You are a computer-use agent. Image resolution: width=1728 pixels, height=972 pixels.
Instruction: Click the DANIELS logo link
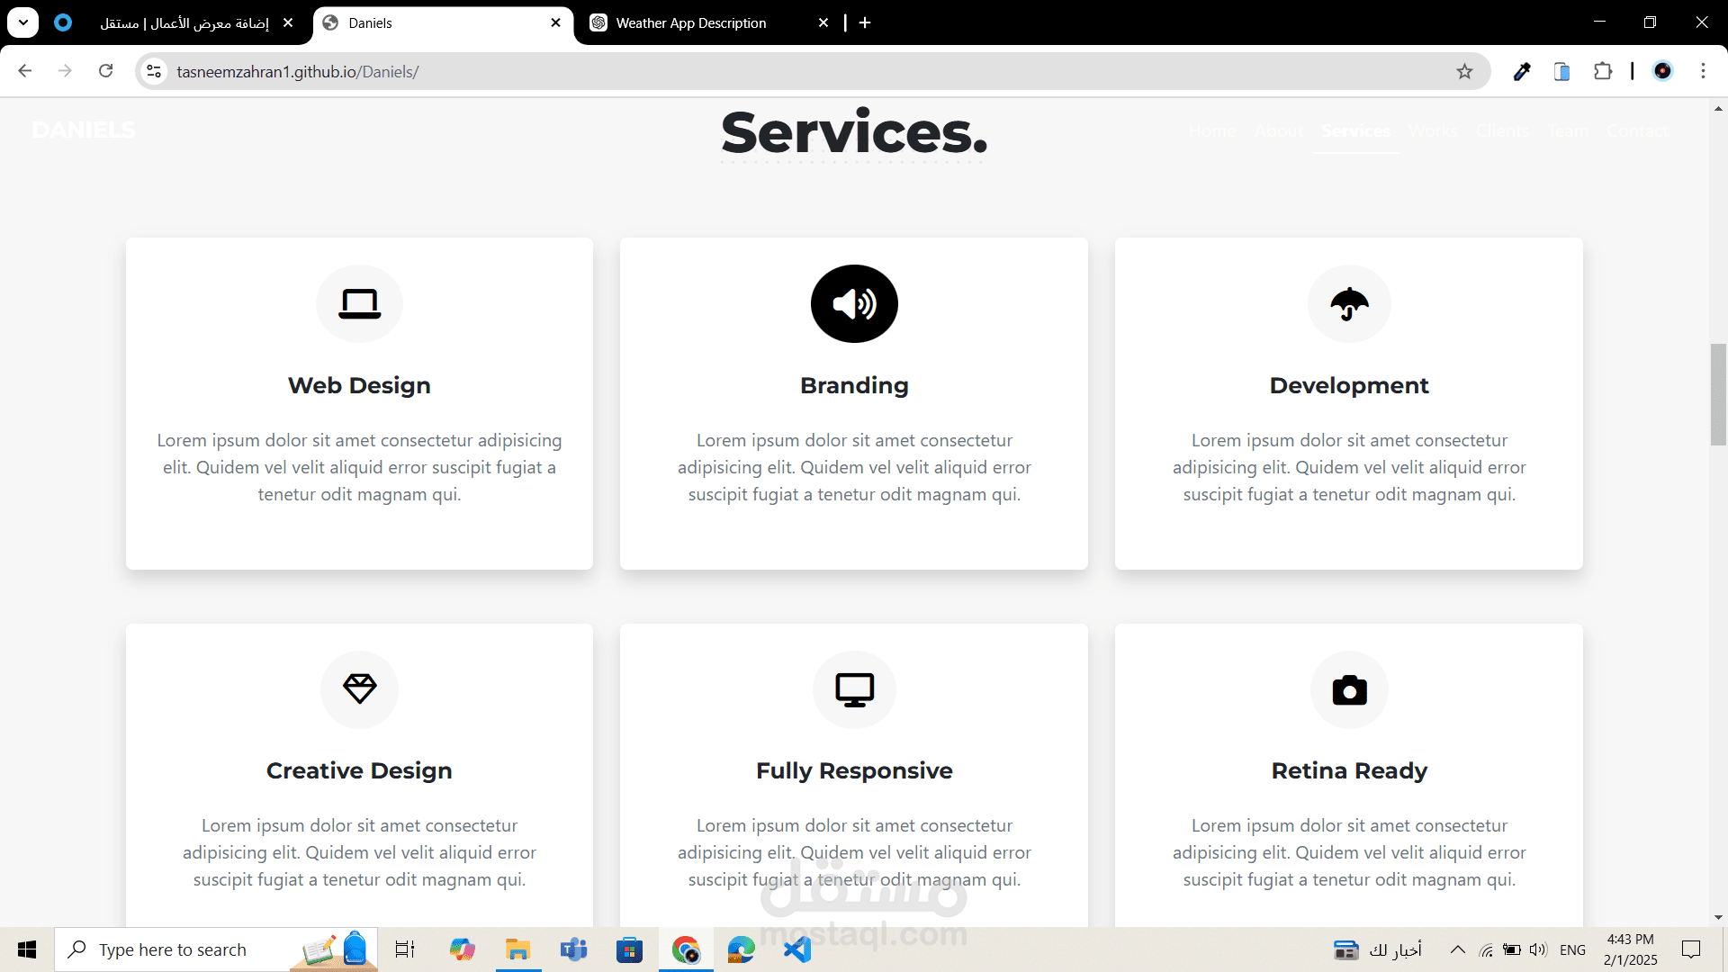point(84,130)
